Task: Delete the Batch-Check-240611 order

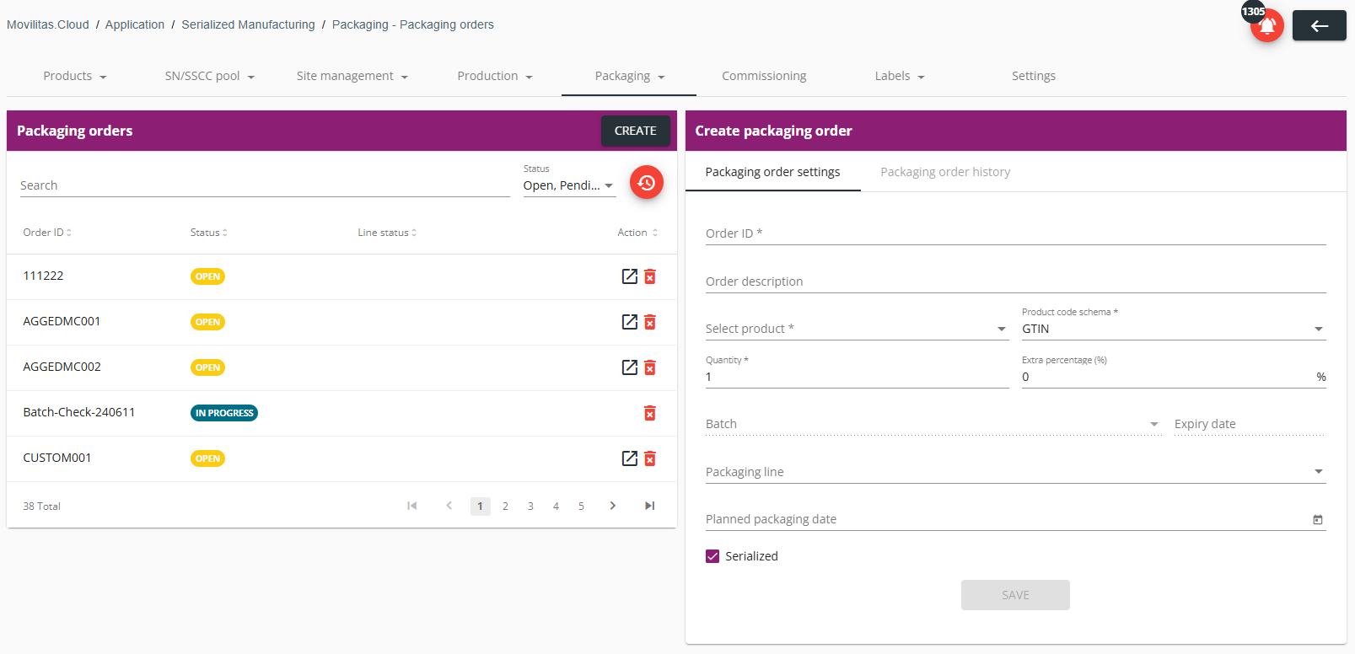Action: point(650,413)
